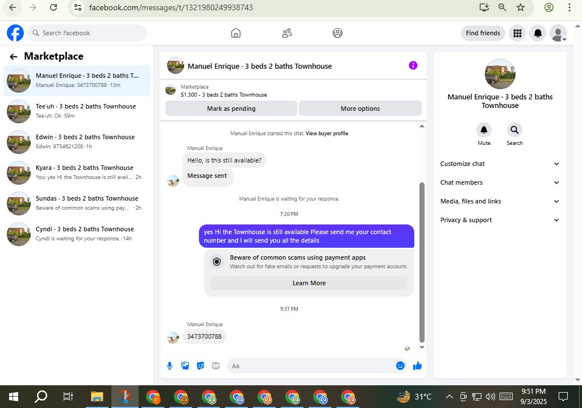Click the 3473700788 message bubble
This screenshot has width=582, height=408.
pyautogui.click(x=204, y=336)
